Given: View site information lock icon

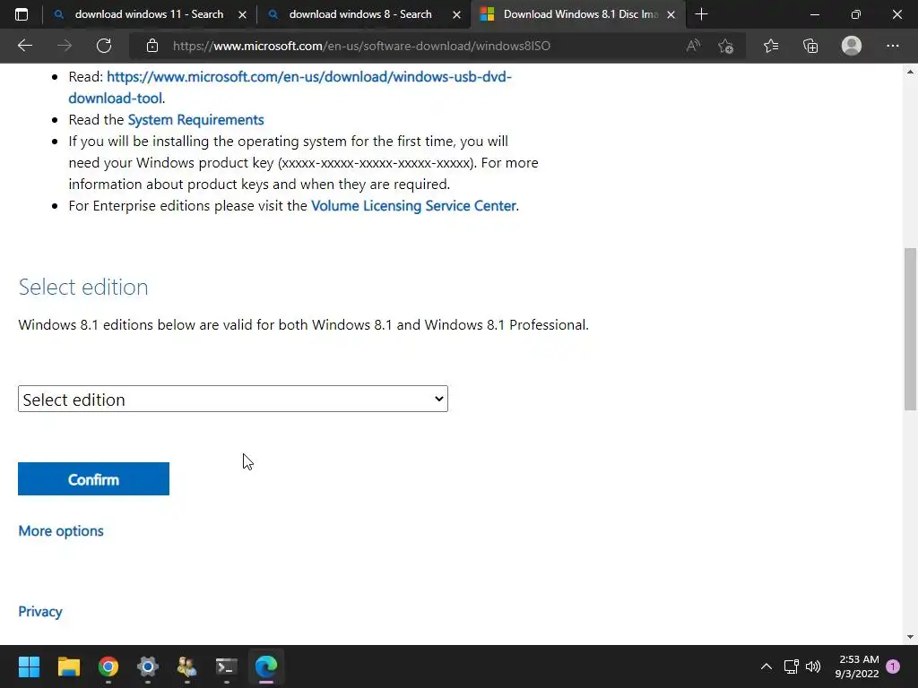Looking at the screenshot, I should tap(152, 46).
